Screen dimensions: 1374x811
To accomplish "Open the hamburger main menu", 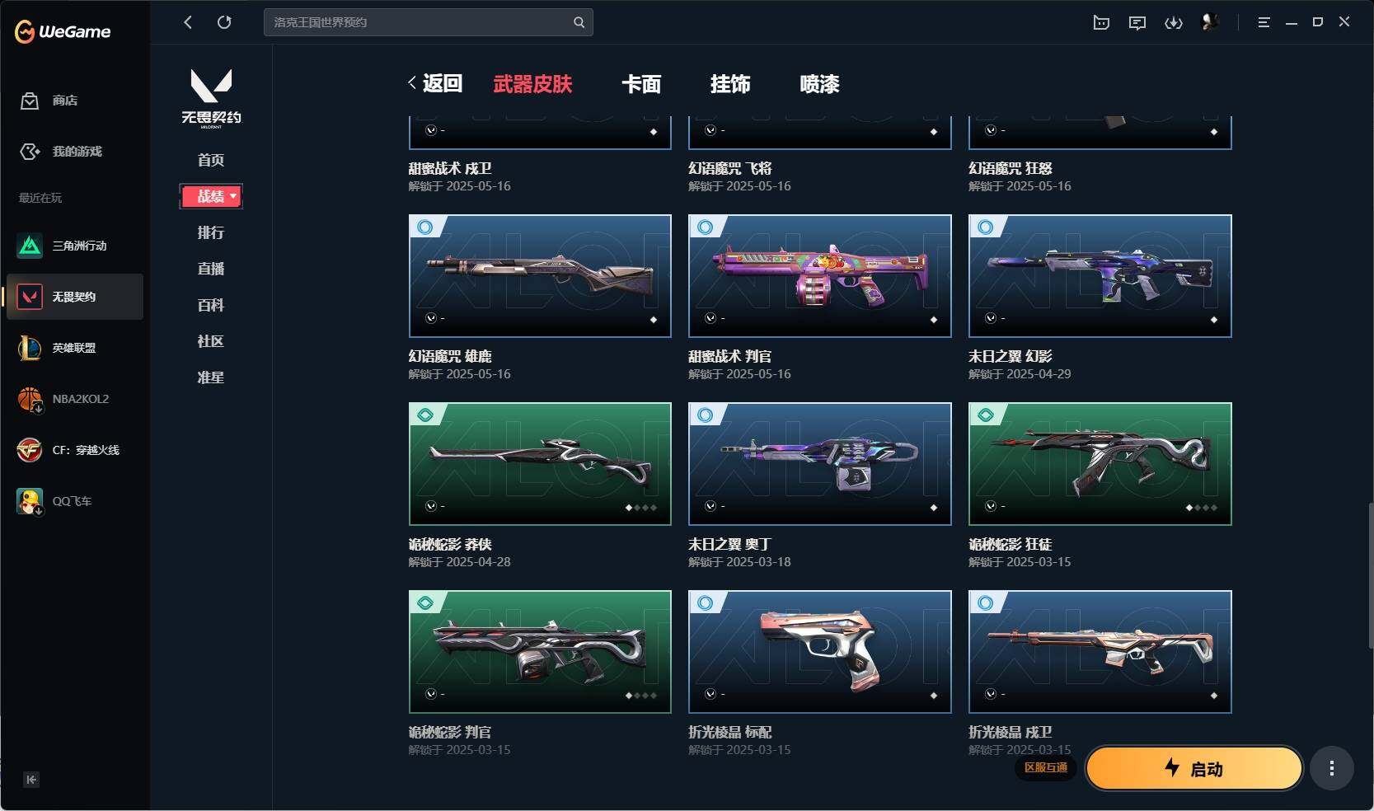I will click(x=1264, y=22).
